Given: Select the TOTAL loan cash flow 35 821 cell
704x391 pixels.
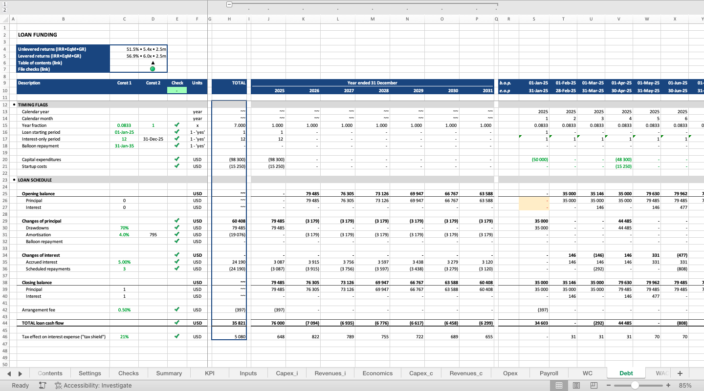Looking at the screenshot, I should [x=229, y=323].
